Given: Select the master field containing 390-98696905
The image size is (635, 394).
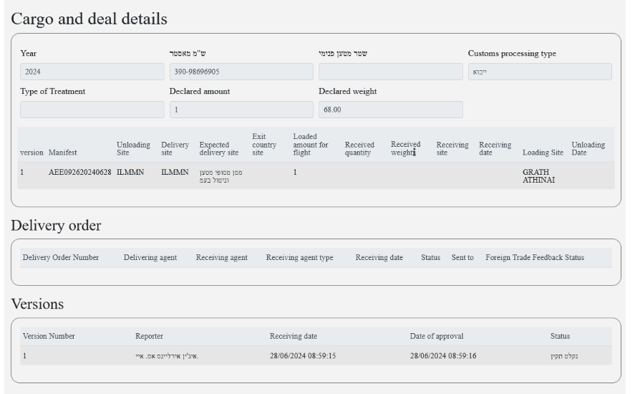Looking at the screenshot, I should 241,72.
